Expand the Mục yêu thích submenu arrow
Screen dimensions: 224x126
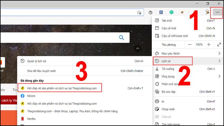point(220,53)
